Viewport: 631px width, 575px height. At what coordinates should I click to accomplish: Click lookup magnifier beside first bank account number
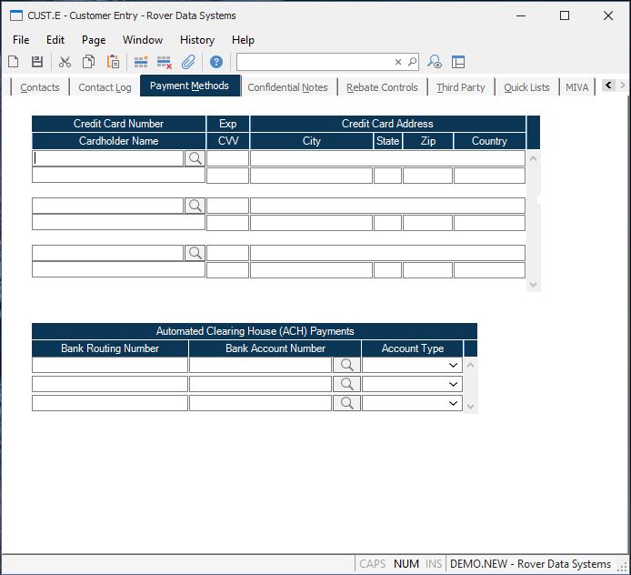[346, 365]
